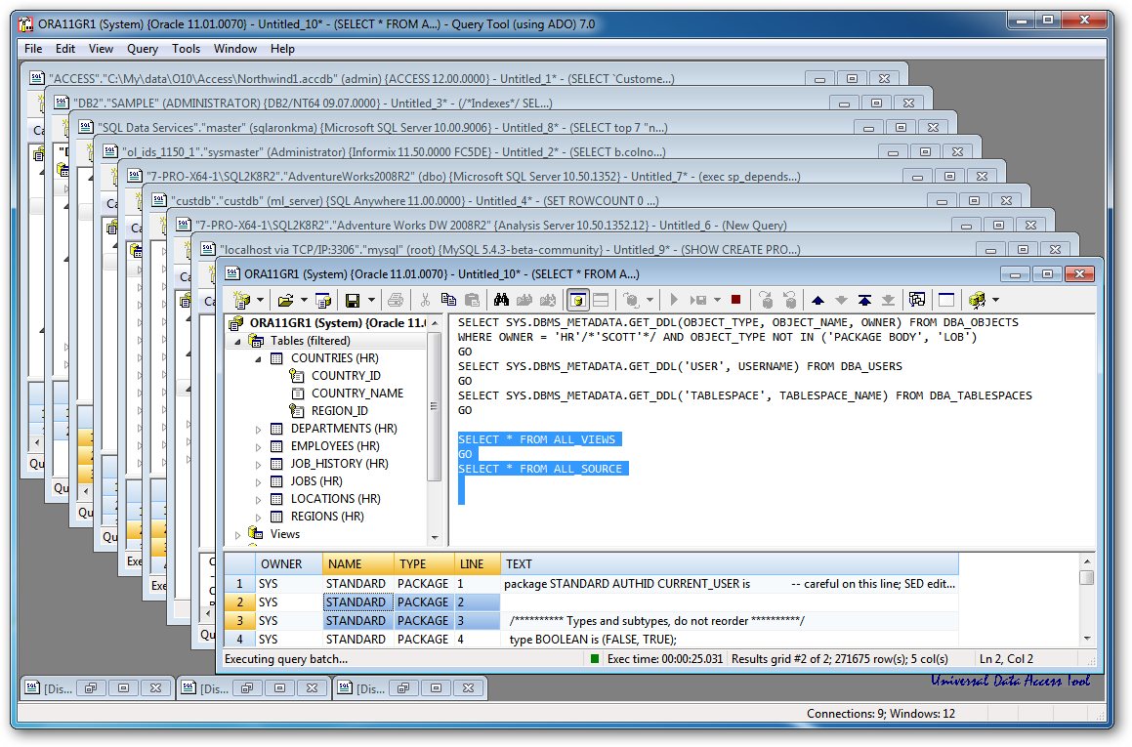
Task: Stop execution using the red square icon
Action: coord(736,299)
